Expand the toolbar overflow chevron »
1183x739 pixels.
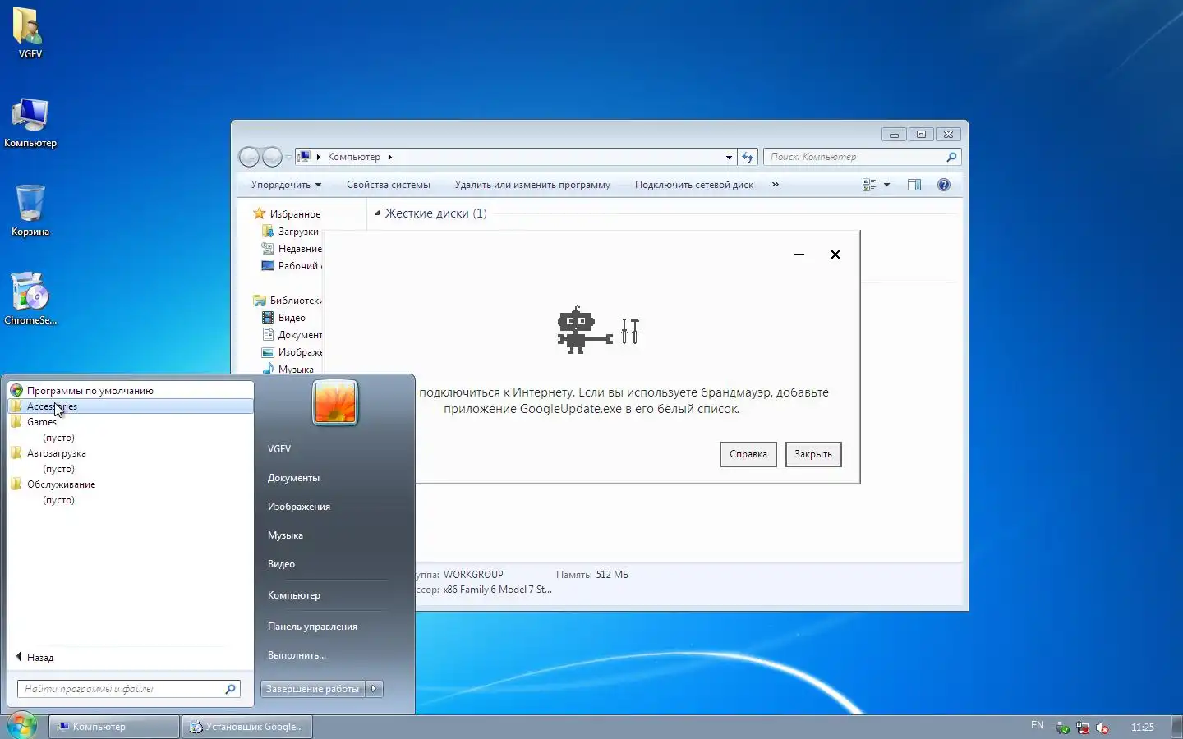775,185
